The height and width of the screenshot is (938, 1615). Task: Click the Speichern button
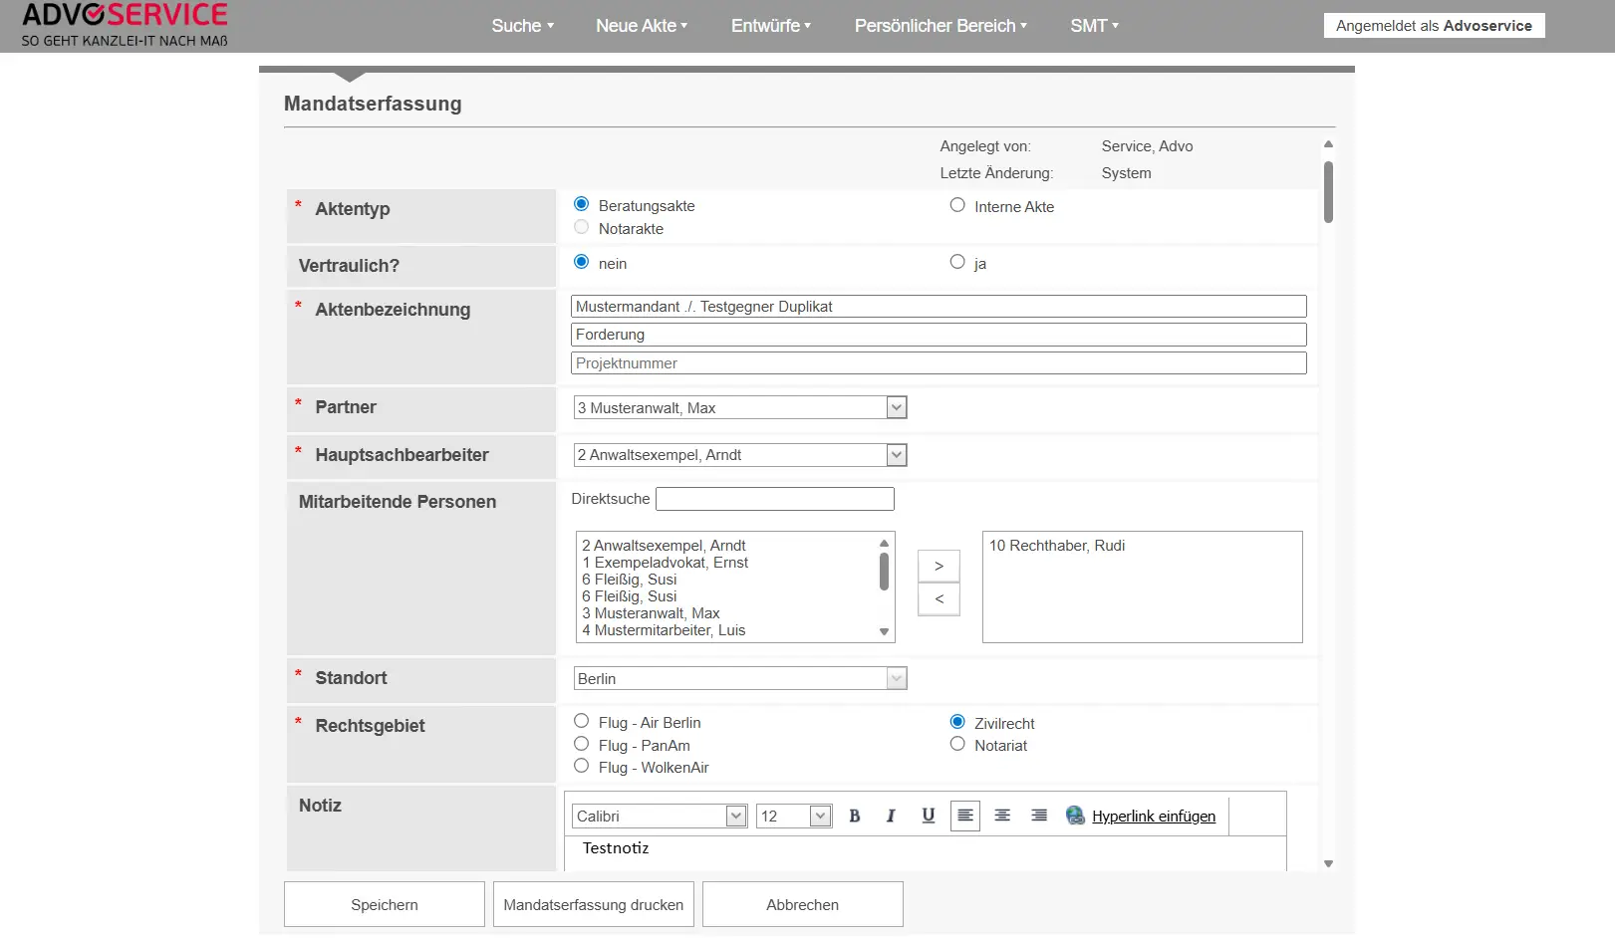385,904
